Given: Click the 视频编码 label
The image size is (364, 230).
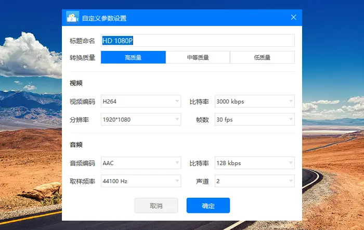Looking at the screenshot, I should tap(82, 102).
